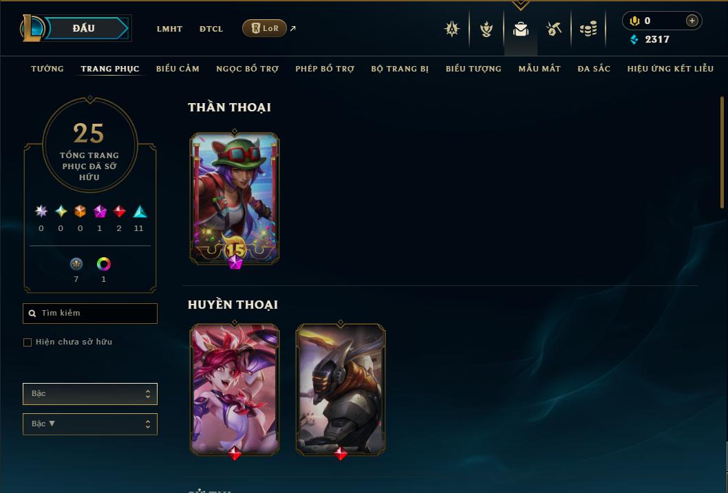Select the Teemo hat mythic skin thumbnail
Screen dimensions: 728x493
pyautogui.click(x=235, y=199)
